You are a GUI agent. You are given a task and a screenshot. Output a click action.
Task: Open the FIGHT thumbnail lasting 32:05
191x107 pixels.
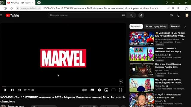142,70
